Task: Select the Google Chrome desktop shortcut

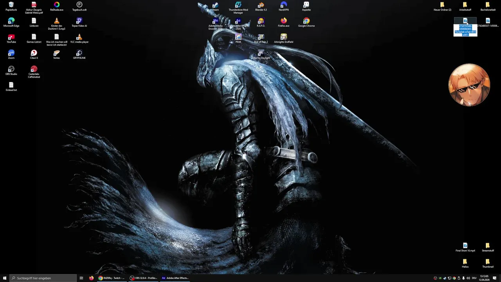Action: pyautogui.click(x=306, y=22)
